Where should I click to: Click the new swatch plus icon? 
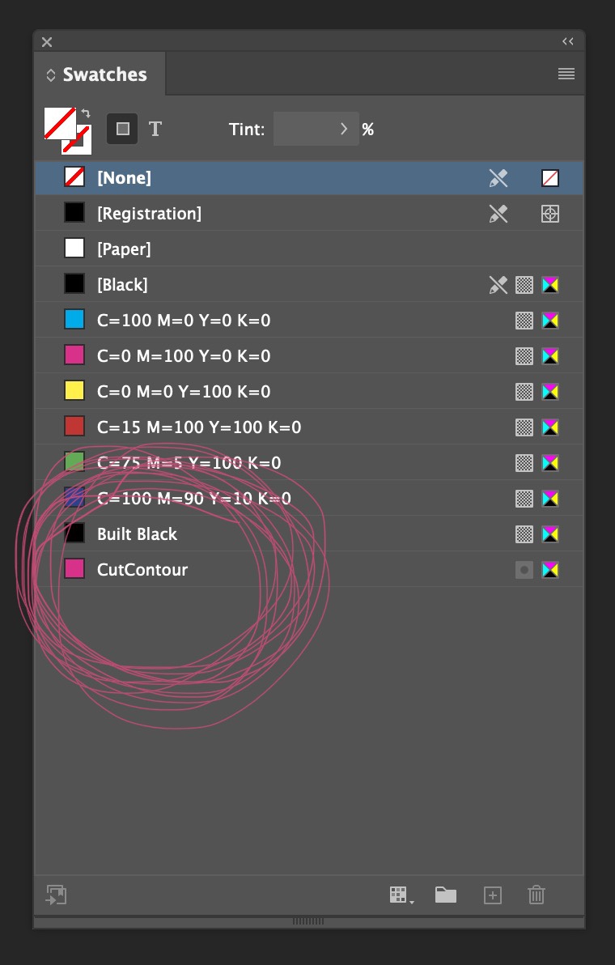coord(493,895)
